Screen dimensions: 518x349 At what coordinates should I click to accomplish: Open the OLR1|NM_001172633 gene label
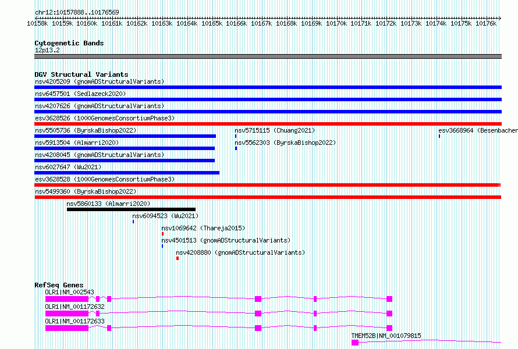(x=74, y=321)
